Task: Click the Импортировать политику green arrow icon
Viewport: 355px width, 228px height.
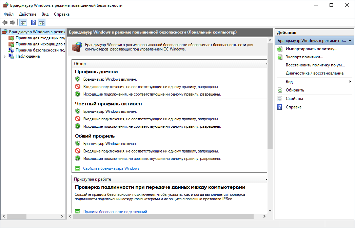Action: pos(280,48)
